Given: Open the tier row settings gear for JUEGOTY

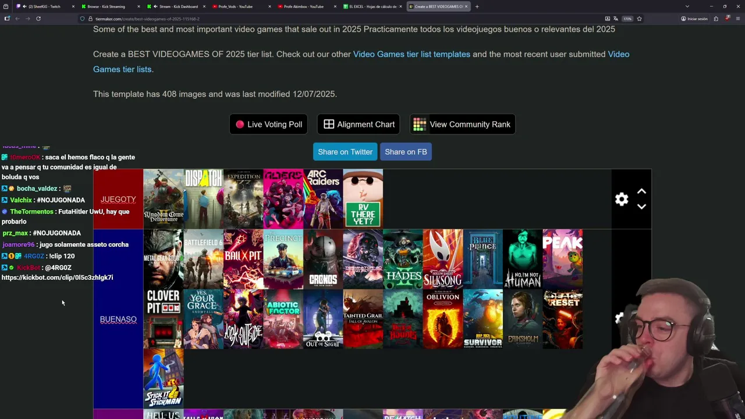Looking at the screenshot, I should 622,199.
